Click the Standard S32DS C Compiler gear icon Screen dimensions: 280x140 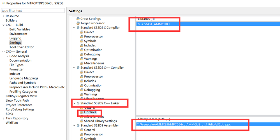(78, 28)
